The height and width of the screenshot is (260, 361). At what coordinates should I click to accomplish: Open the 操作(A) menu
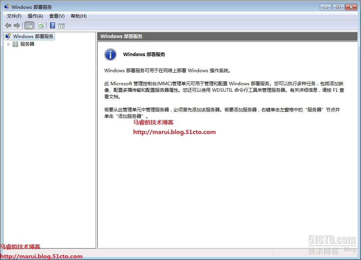click(35, 16)
